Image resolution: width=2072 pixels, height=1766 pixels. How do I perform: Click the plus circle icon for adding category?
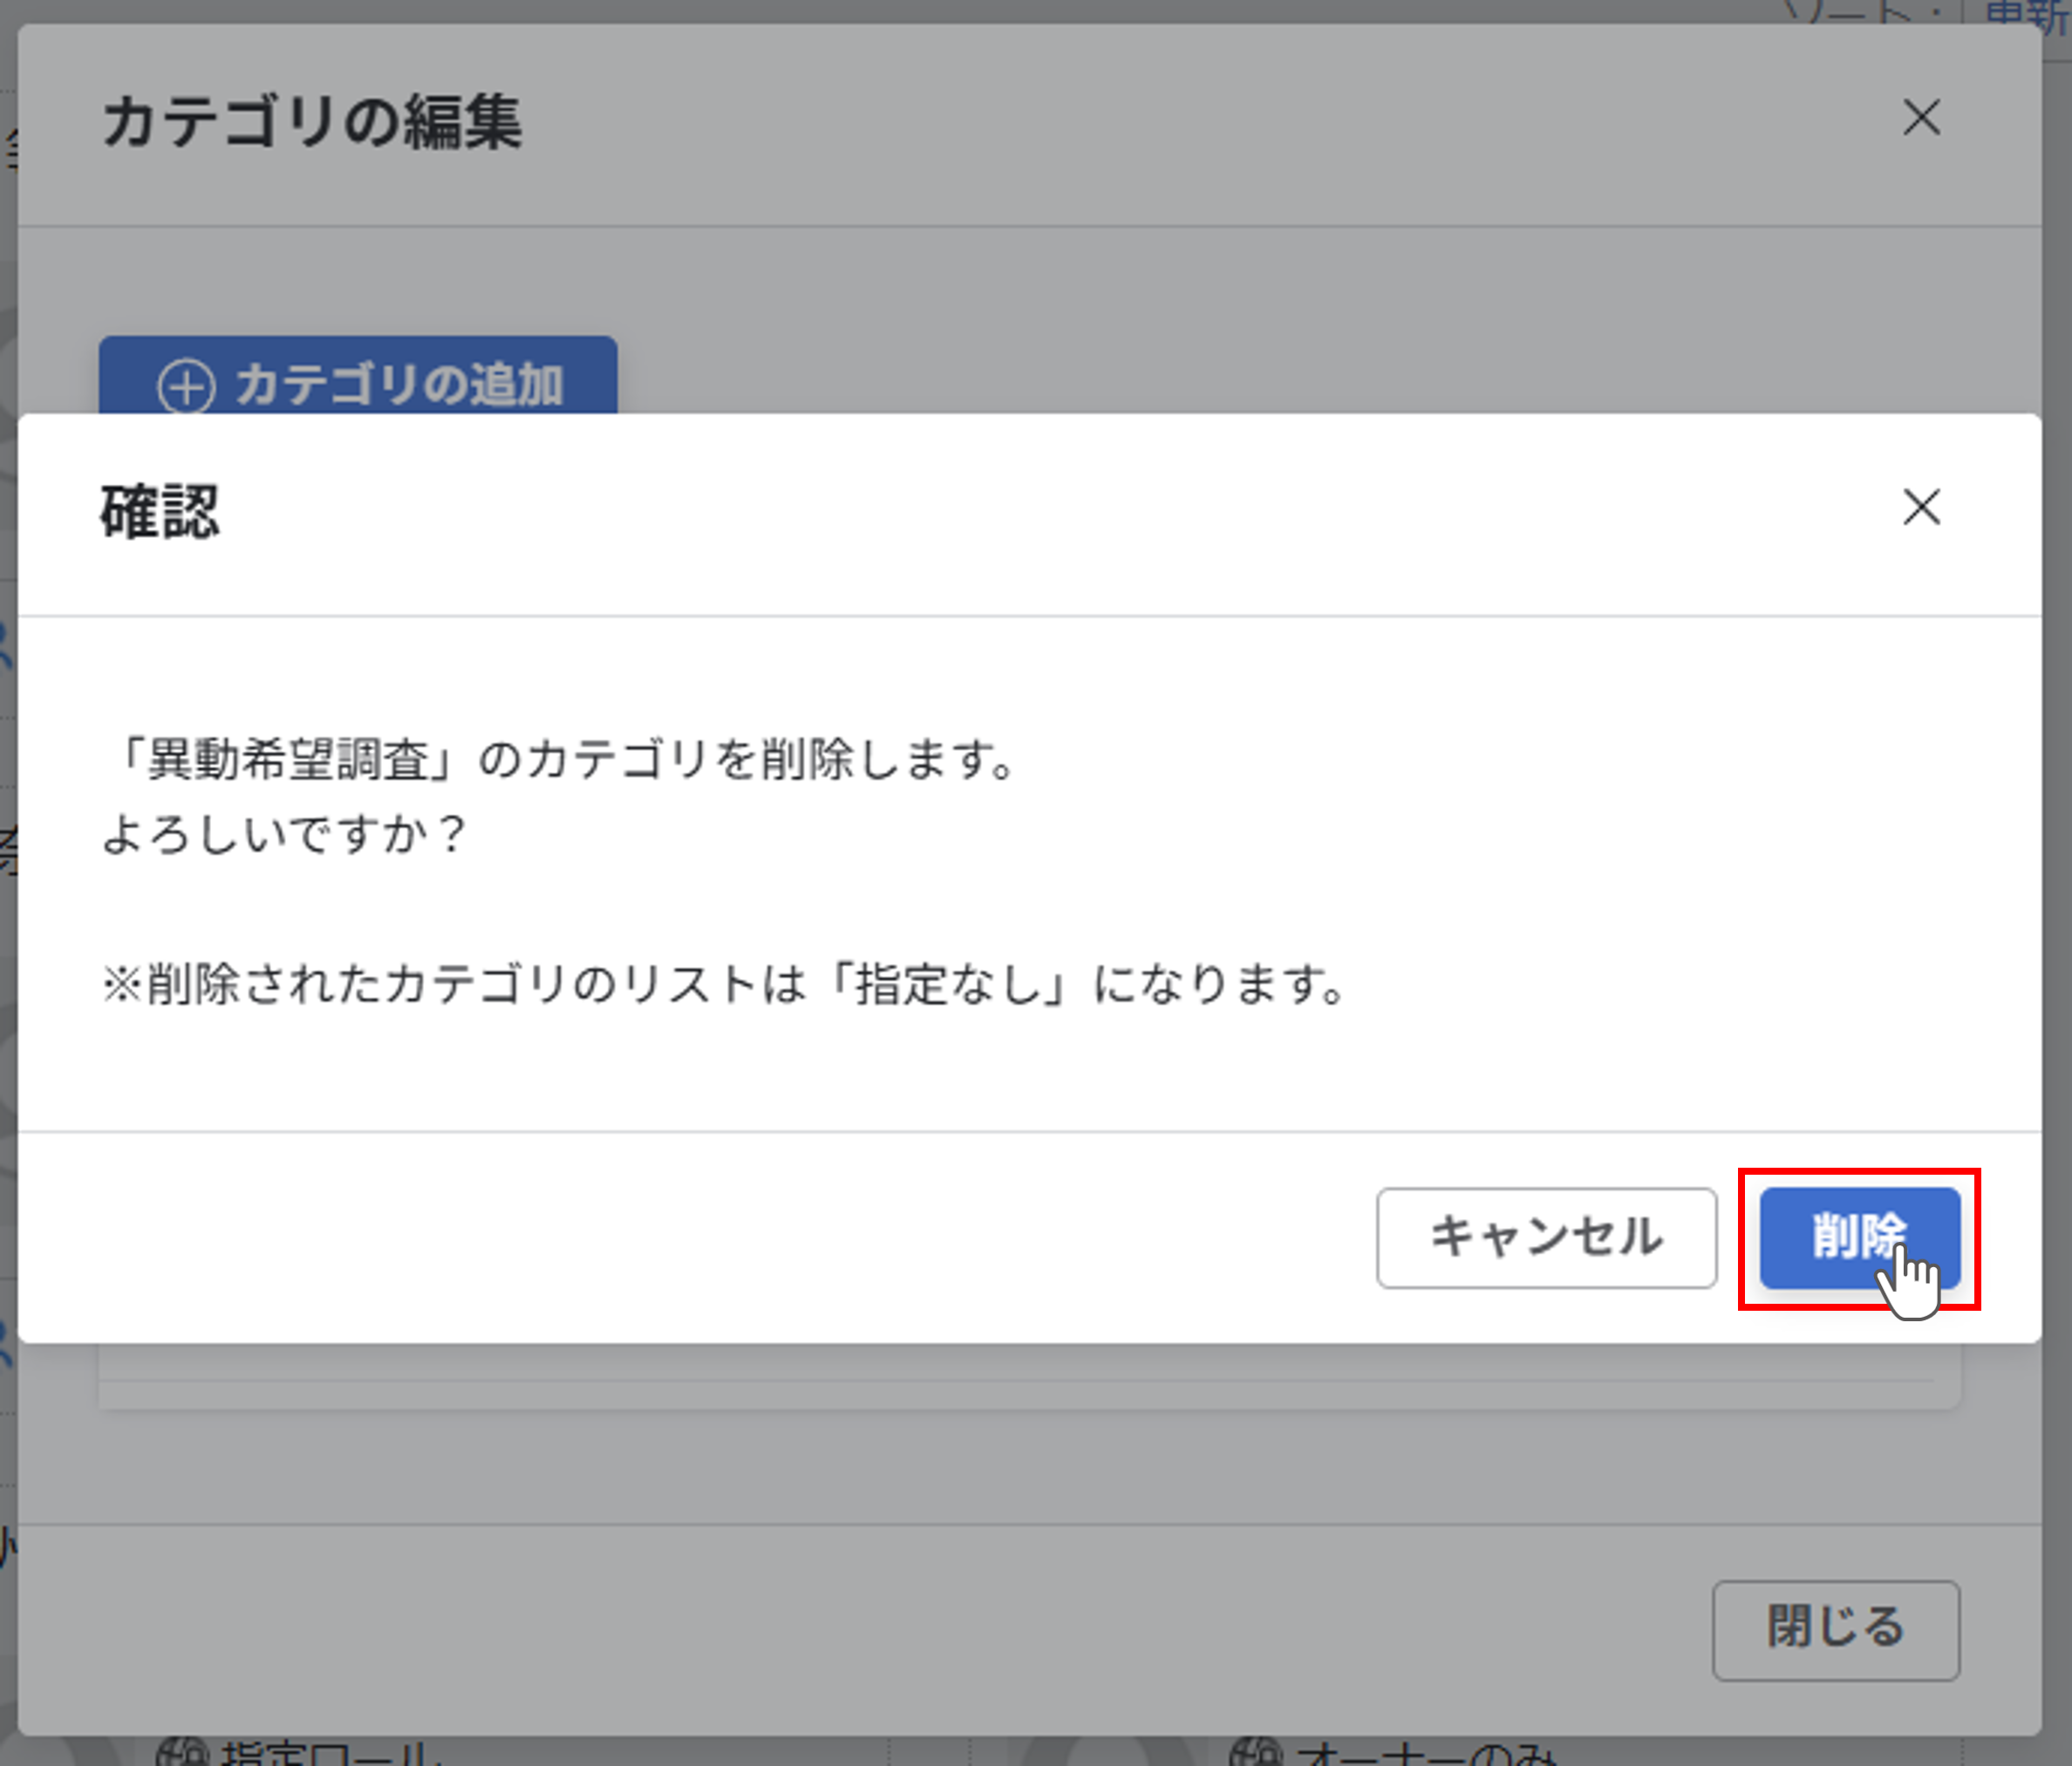(186, 385)
